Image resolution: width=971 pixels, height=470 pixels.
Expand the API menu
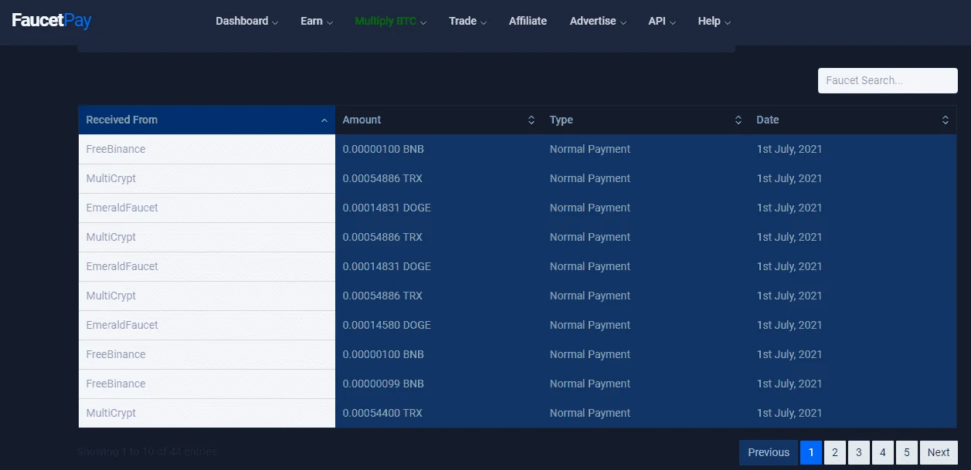[x=662, y=21]
